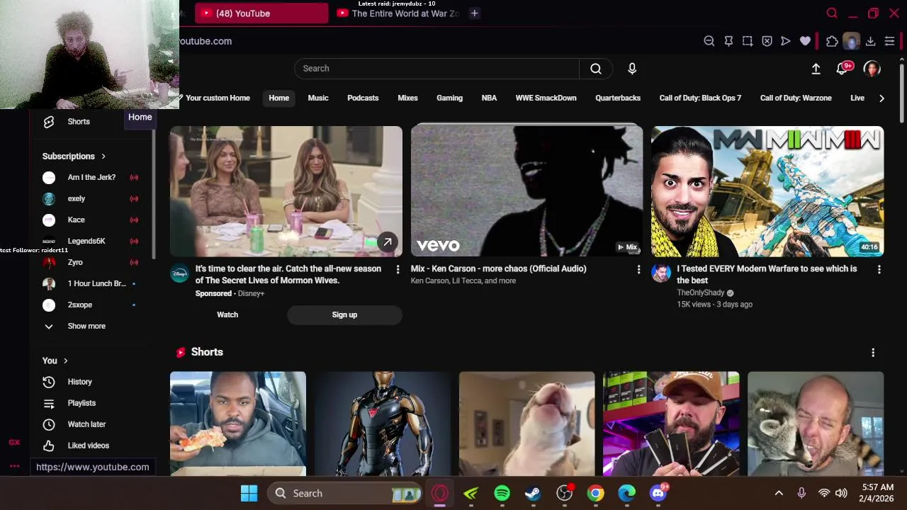
Task: Open Steam from the taskbar
Action: point(533,493)
